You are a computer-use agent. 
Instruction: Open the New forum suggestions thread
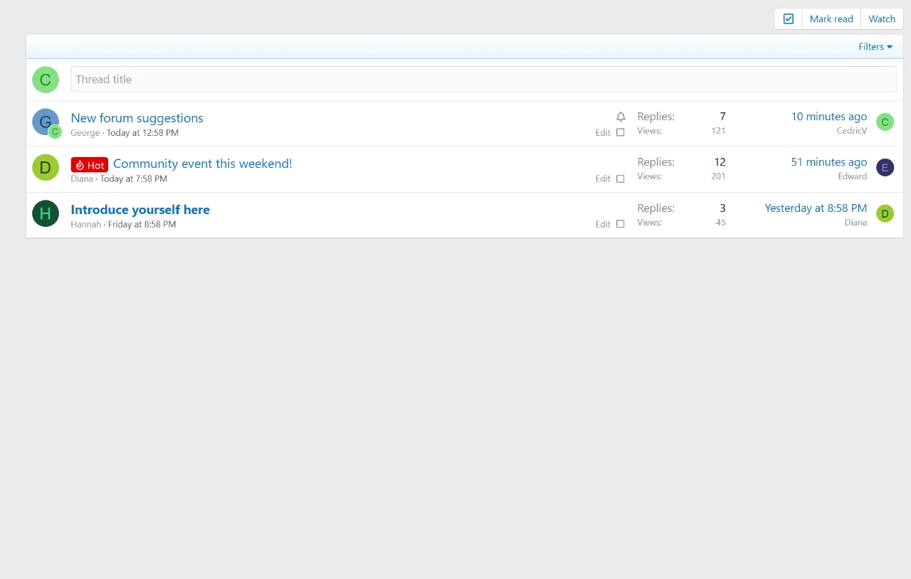point(137,118)
